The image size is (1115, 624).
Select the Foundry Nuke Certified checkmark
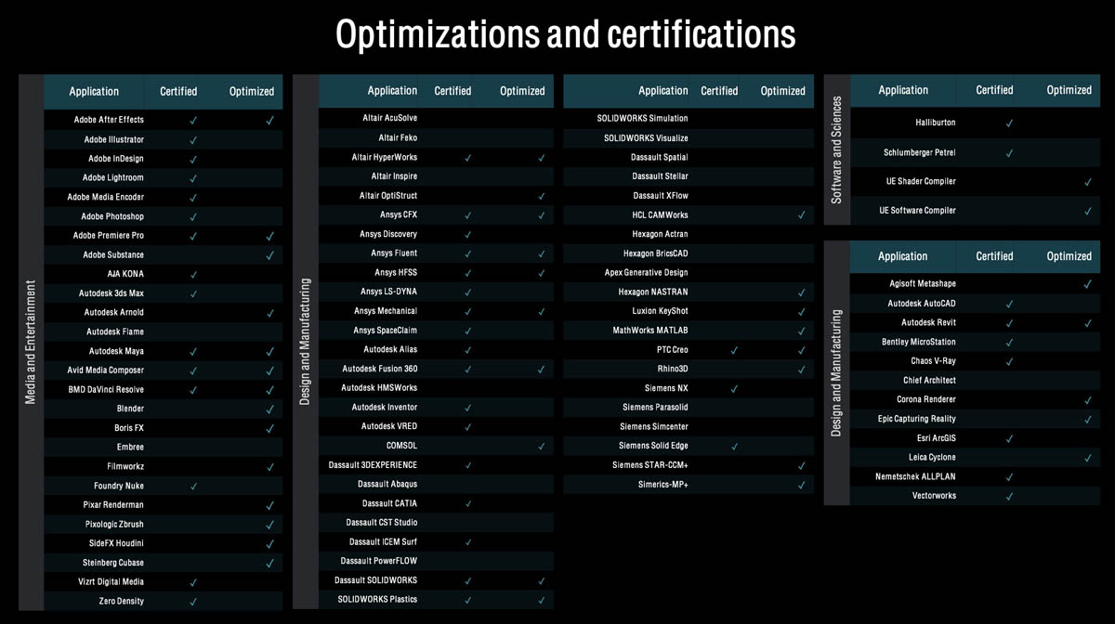click(x=193, y=487)
